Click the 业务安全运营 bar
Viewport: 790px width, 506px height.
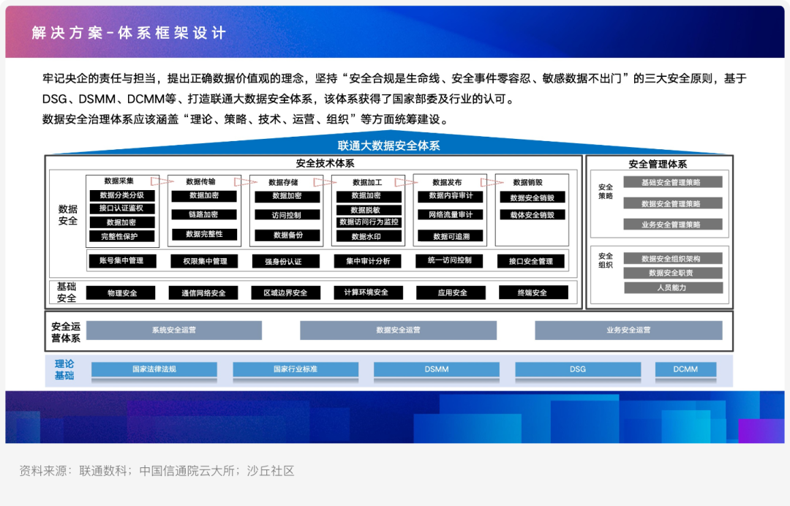click(628, 331)
